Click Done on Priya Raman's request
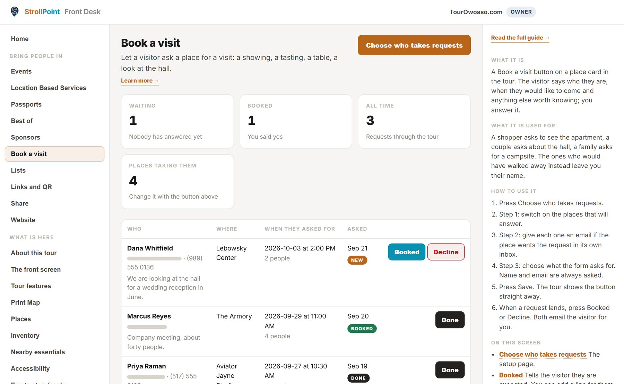Screen dimensions: 624x384 tap(450, 370)
